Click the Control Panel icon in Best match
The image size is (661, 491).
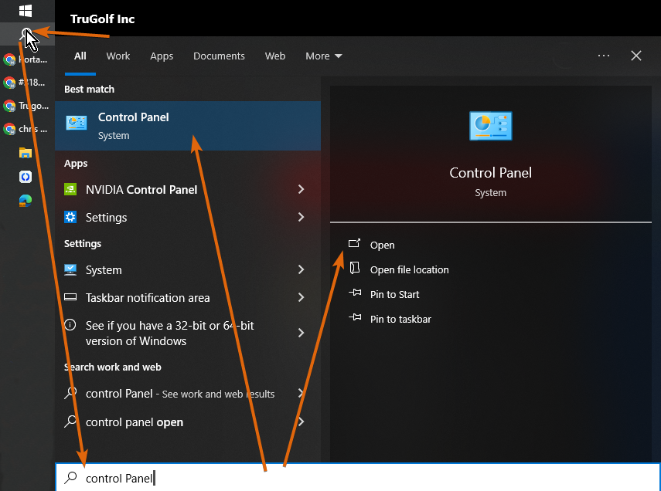click(x=77, y=123)
